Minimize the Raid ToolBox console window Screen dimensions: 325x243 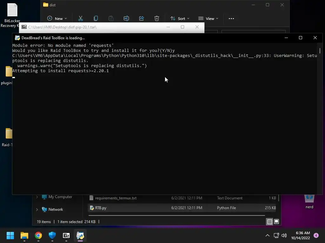[286, 38]
